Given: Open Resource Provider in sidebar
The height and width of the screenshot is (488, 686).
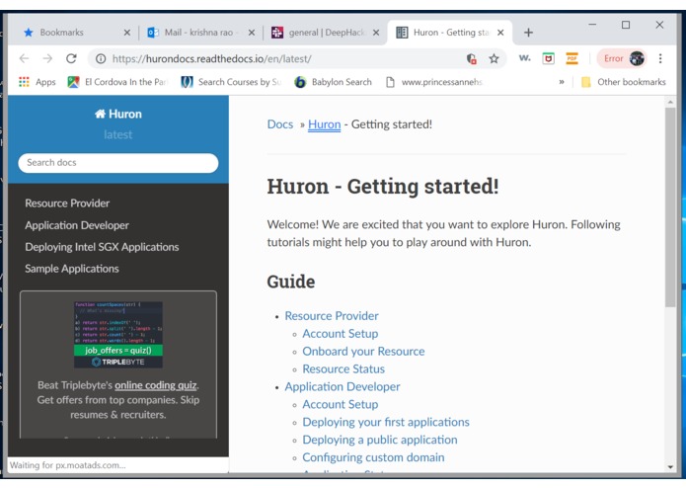Looking at the screenshot, I should pos(67,203).
